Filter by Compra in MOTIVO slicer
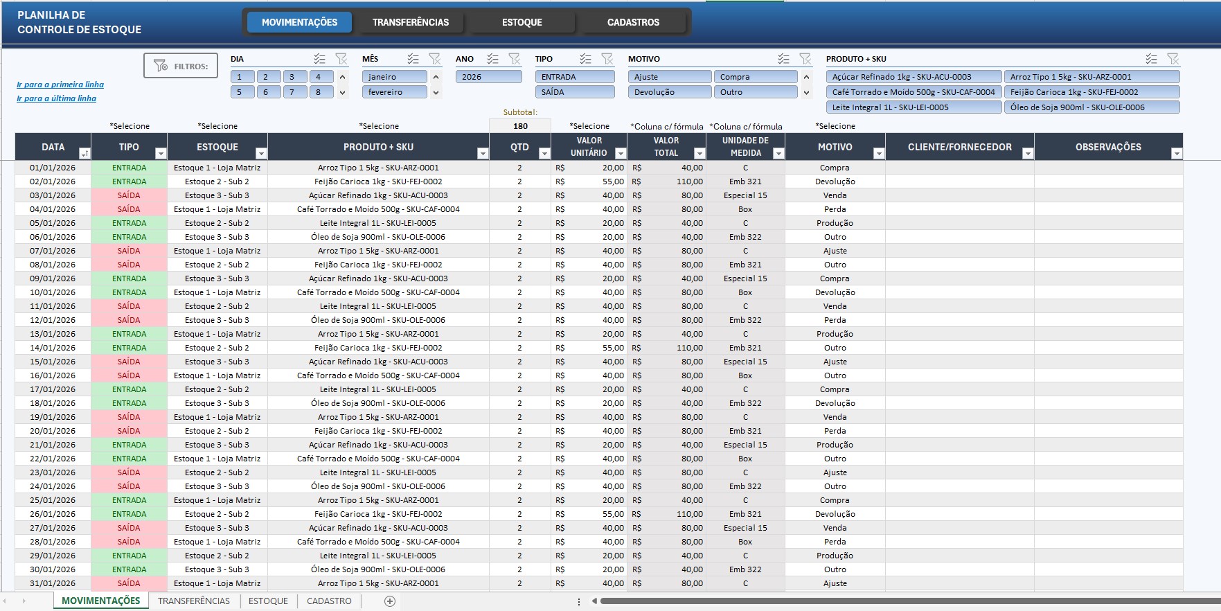This screenshot has width=1221, height=611. (756, 77)
